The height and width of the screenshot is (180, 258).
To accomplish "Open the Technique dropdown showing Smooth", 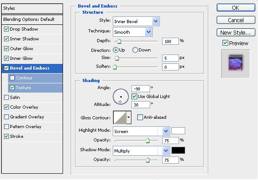I will point(133,32).
